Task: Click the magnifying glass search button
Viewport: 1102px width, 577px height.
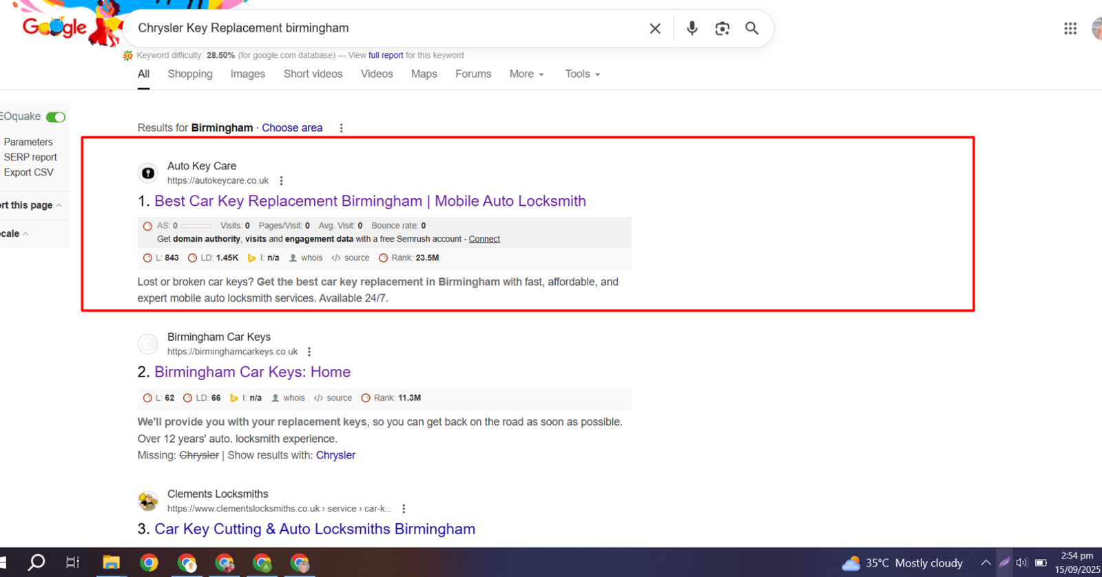Action: (751, 28)
